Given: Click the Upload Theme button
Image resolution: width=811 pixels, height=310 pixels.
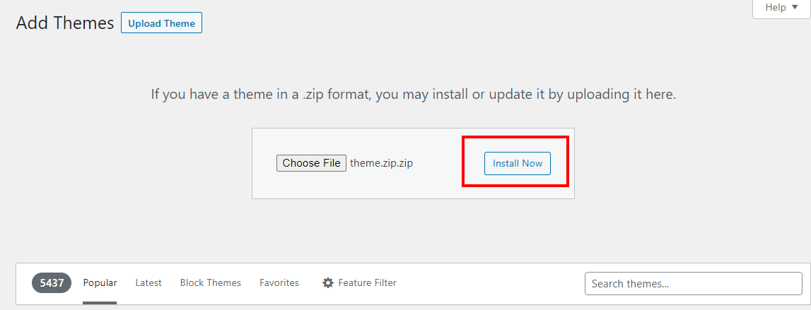Looking at the screenshot, I should (x=161, y=23).
